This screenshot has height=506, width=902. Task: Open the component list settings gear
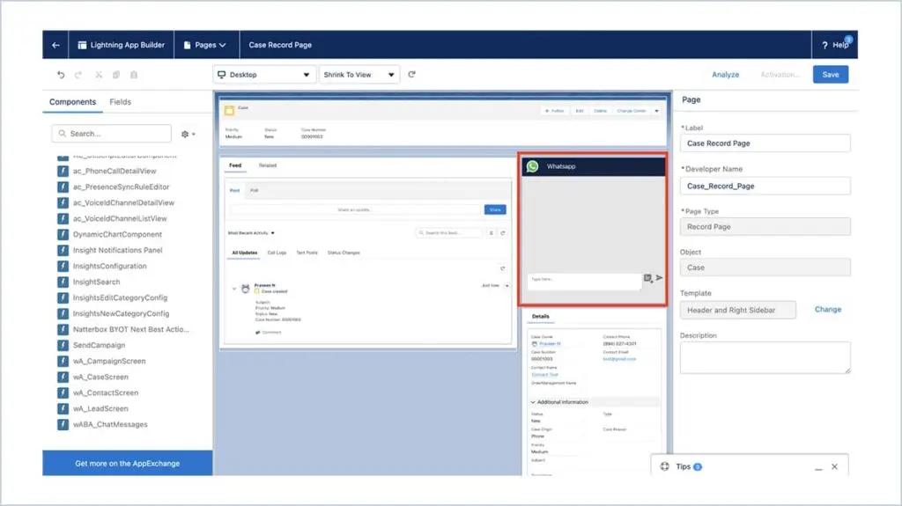pos(189,134)
